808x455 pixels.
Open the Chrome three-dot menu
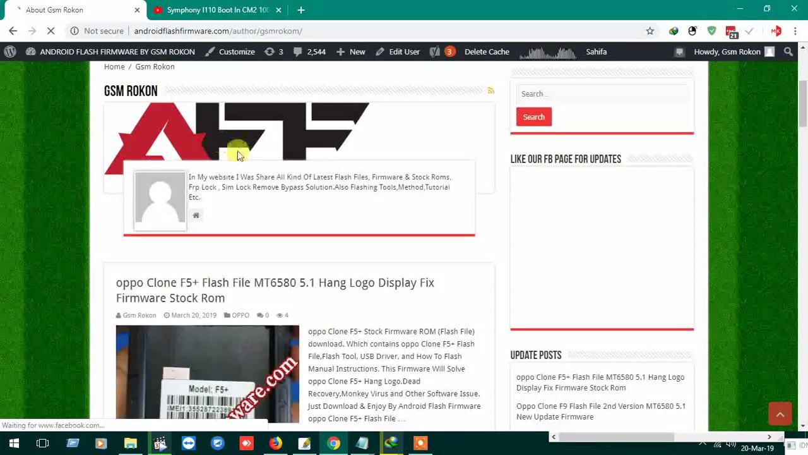[x=795, y=31]
